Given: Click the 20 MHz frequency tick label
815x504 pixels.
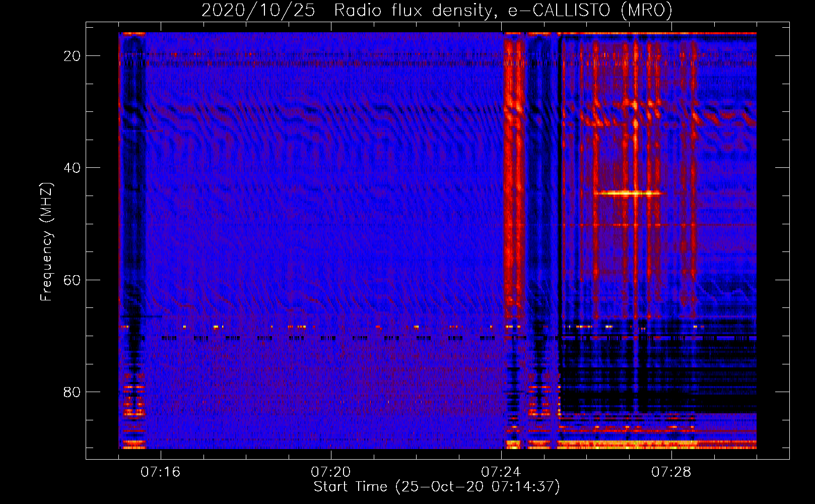Looking at the screenshot, I should (72, 56).
